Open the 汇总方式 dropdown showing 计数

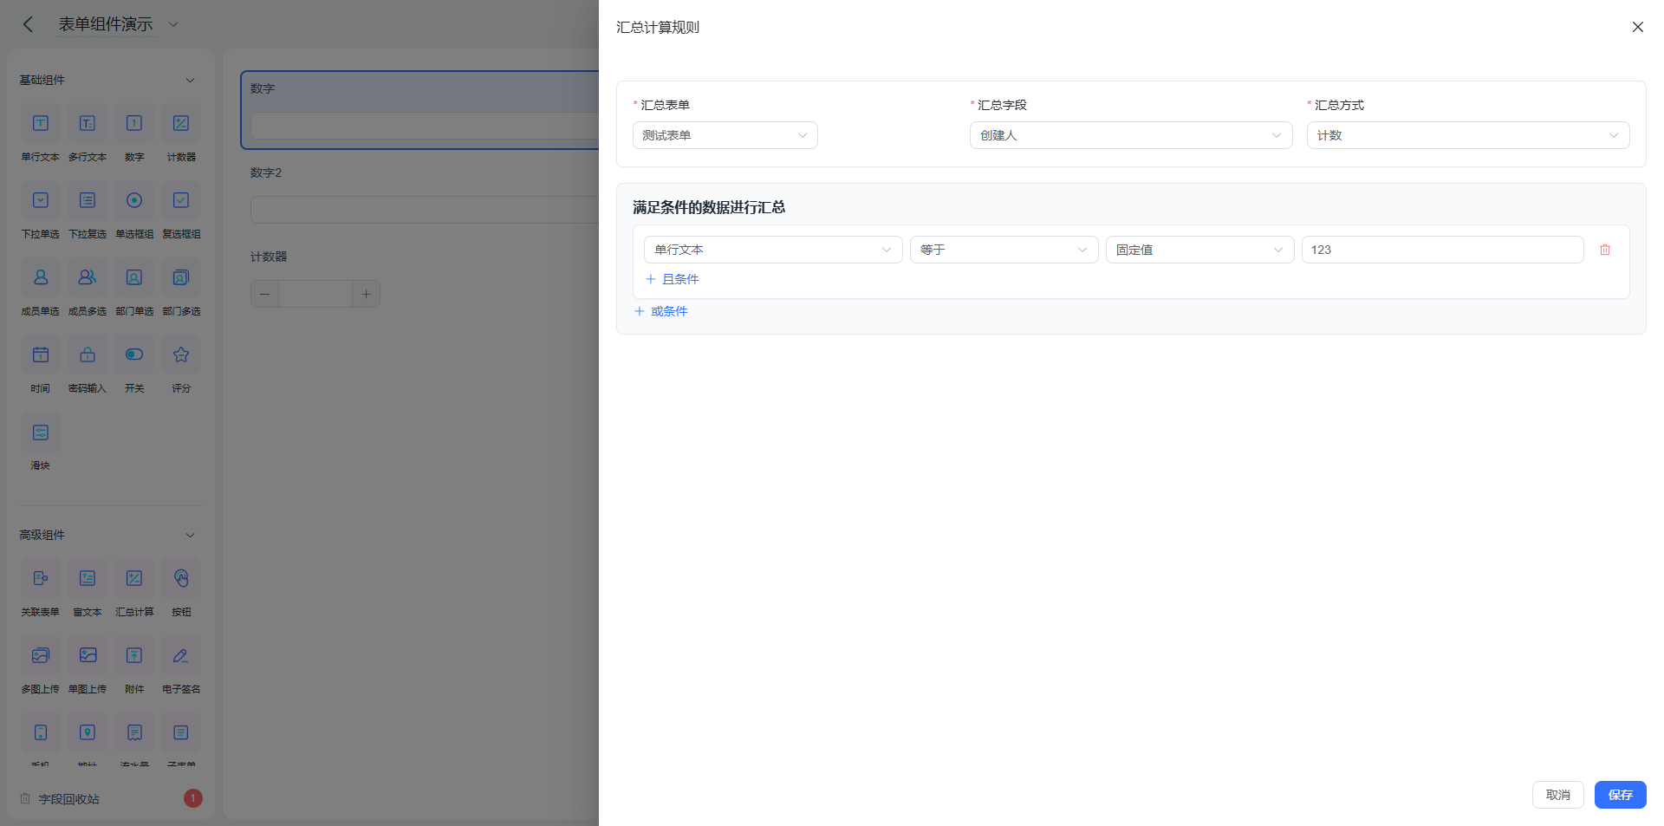(x=1468, y=135)
